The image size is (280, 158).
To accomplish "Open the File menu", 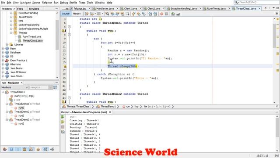I will 3,3.
